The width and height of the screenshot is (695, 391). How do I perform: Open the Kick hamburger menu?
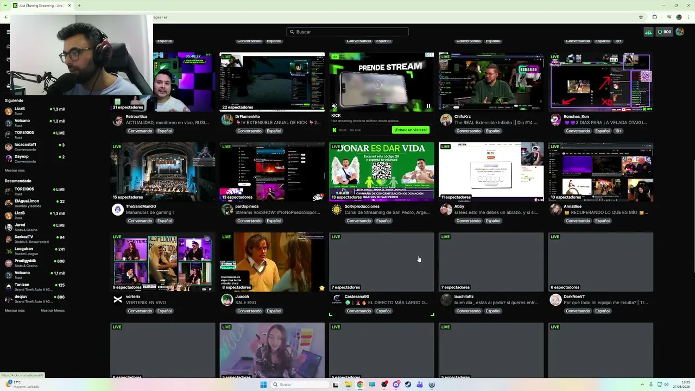pyautogui.click(x=8, y=31)
